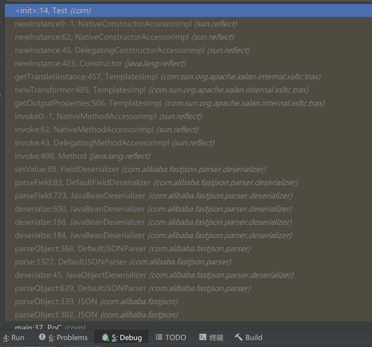Open the 6: Problems tool window tab
372x347 pixels.
tap(64, 337)
